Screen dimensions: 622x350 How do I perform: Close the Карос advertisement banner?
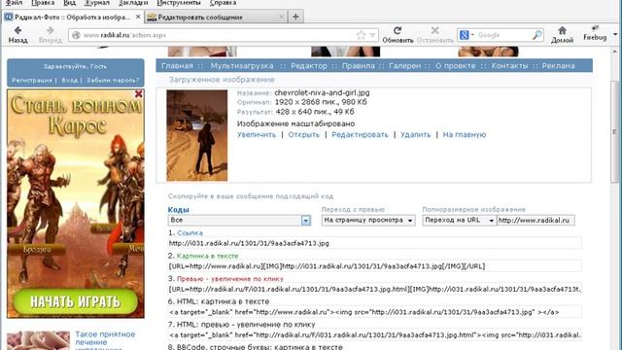138,93
